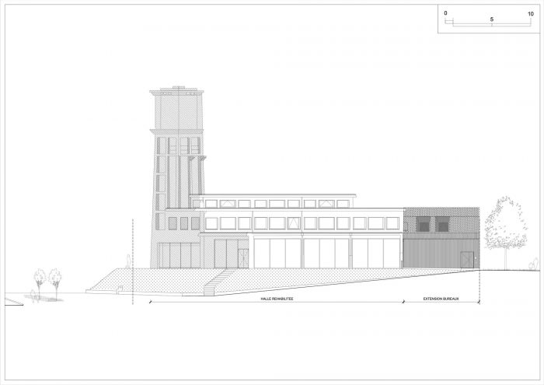This screenshot has width=544, height=385.
Task: Click the pair of small trees at left
Action: pyautogui.click(x=47, y=280)
